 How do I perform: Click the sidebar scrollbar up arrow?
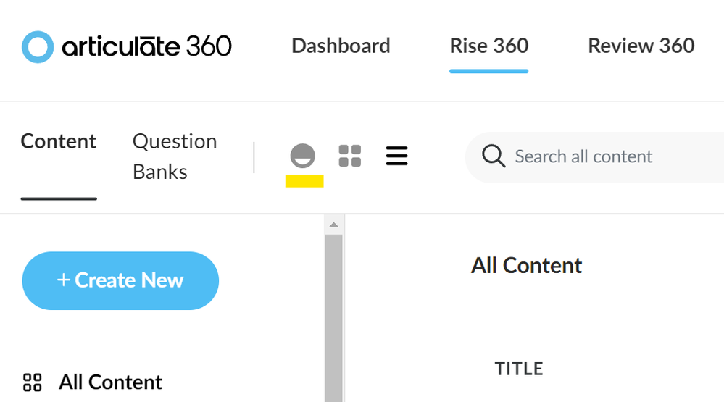pos(333,225)
